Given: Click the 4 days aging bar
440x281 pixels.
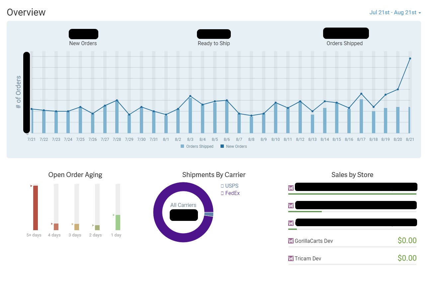Looking at the screenshot, I should 56,227.
